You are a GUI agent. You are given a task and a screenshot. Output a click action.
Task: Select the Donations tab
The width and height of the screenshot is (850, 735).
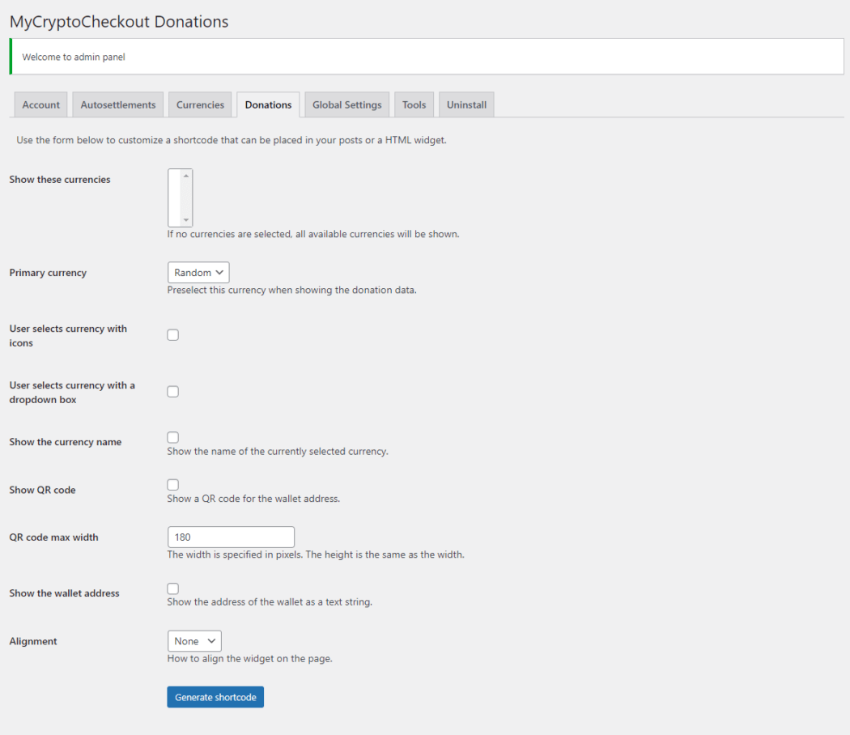(268, 105)
